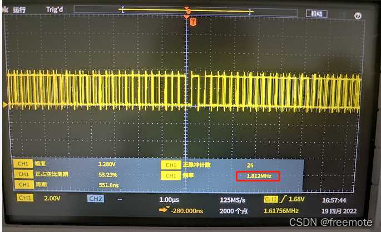Click the 2000 个点 record length readout
This screenshot has width=381, height=232.
(x=234, y=211)
